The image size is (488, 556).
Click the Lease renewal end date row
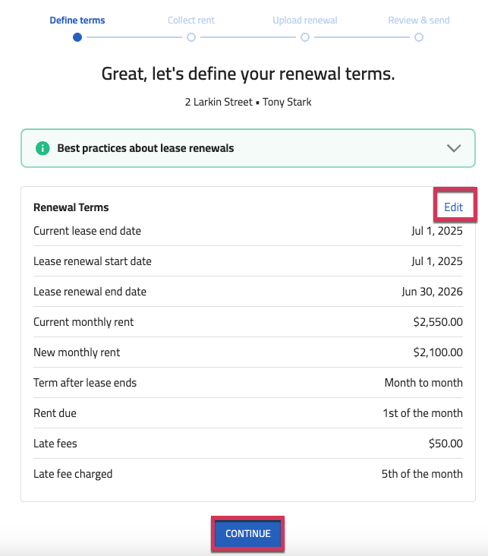tap(248, 292)
